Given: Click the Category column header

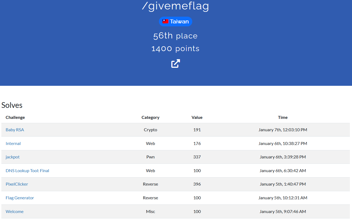Looking at the screenshot, I should click(x=151, y=117).
